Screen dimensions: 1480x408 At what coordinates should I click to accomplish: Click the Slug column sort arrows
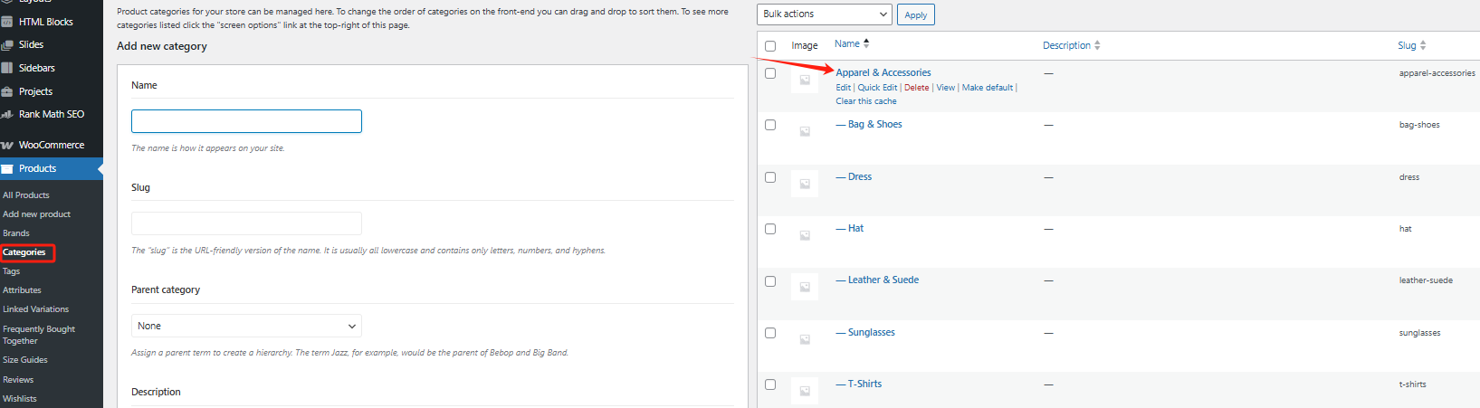1423,45
